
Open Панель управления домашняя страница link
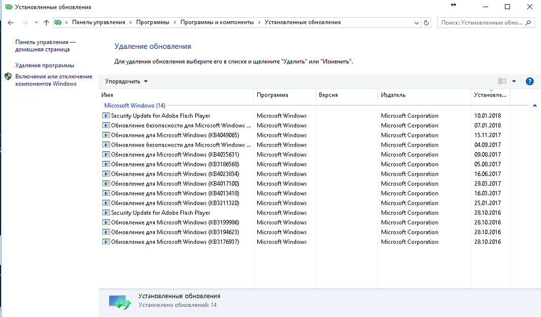click(x=45, y=45)
